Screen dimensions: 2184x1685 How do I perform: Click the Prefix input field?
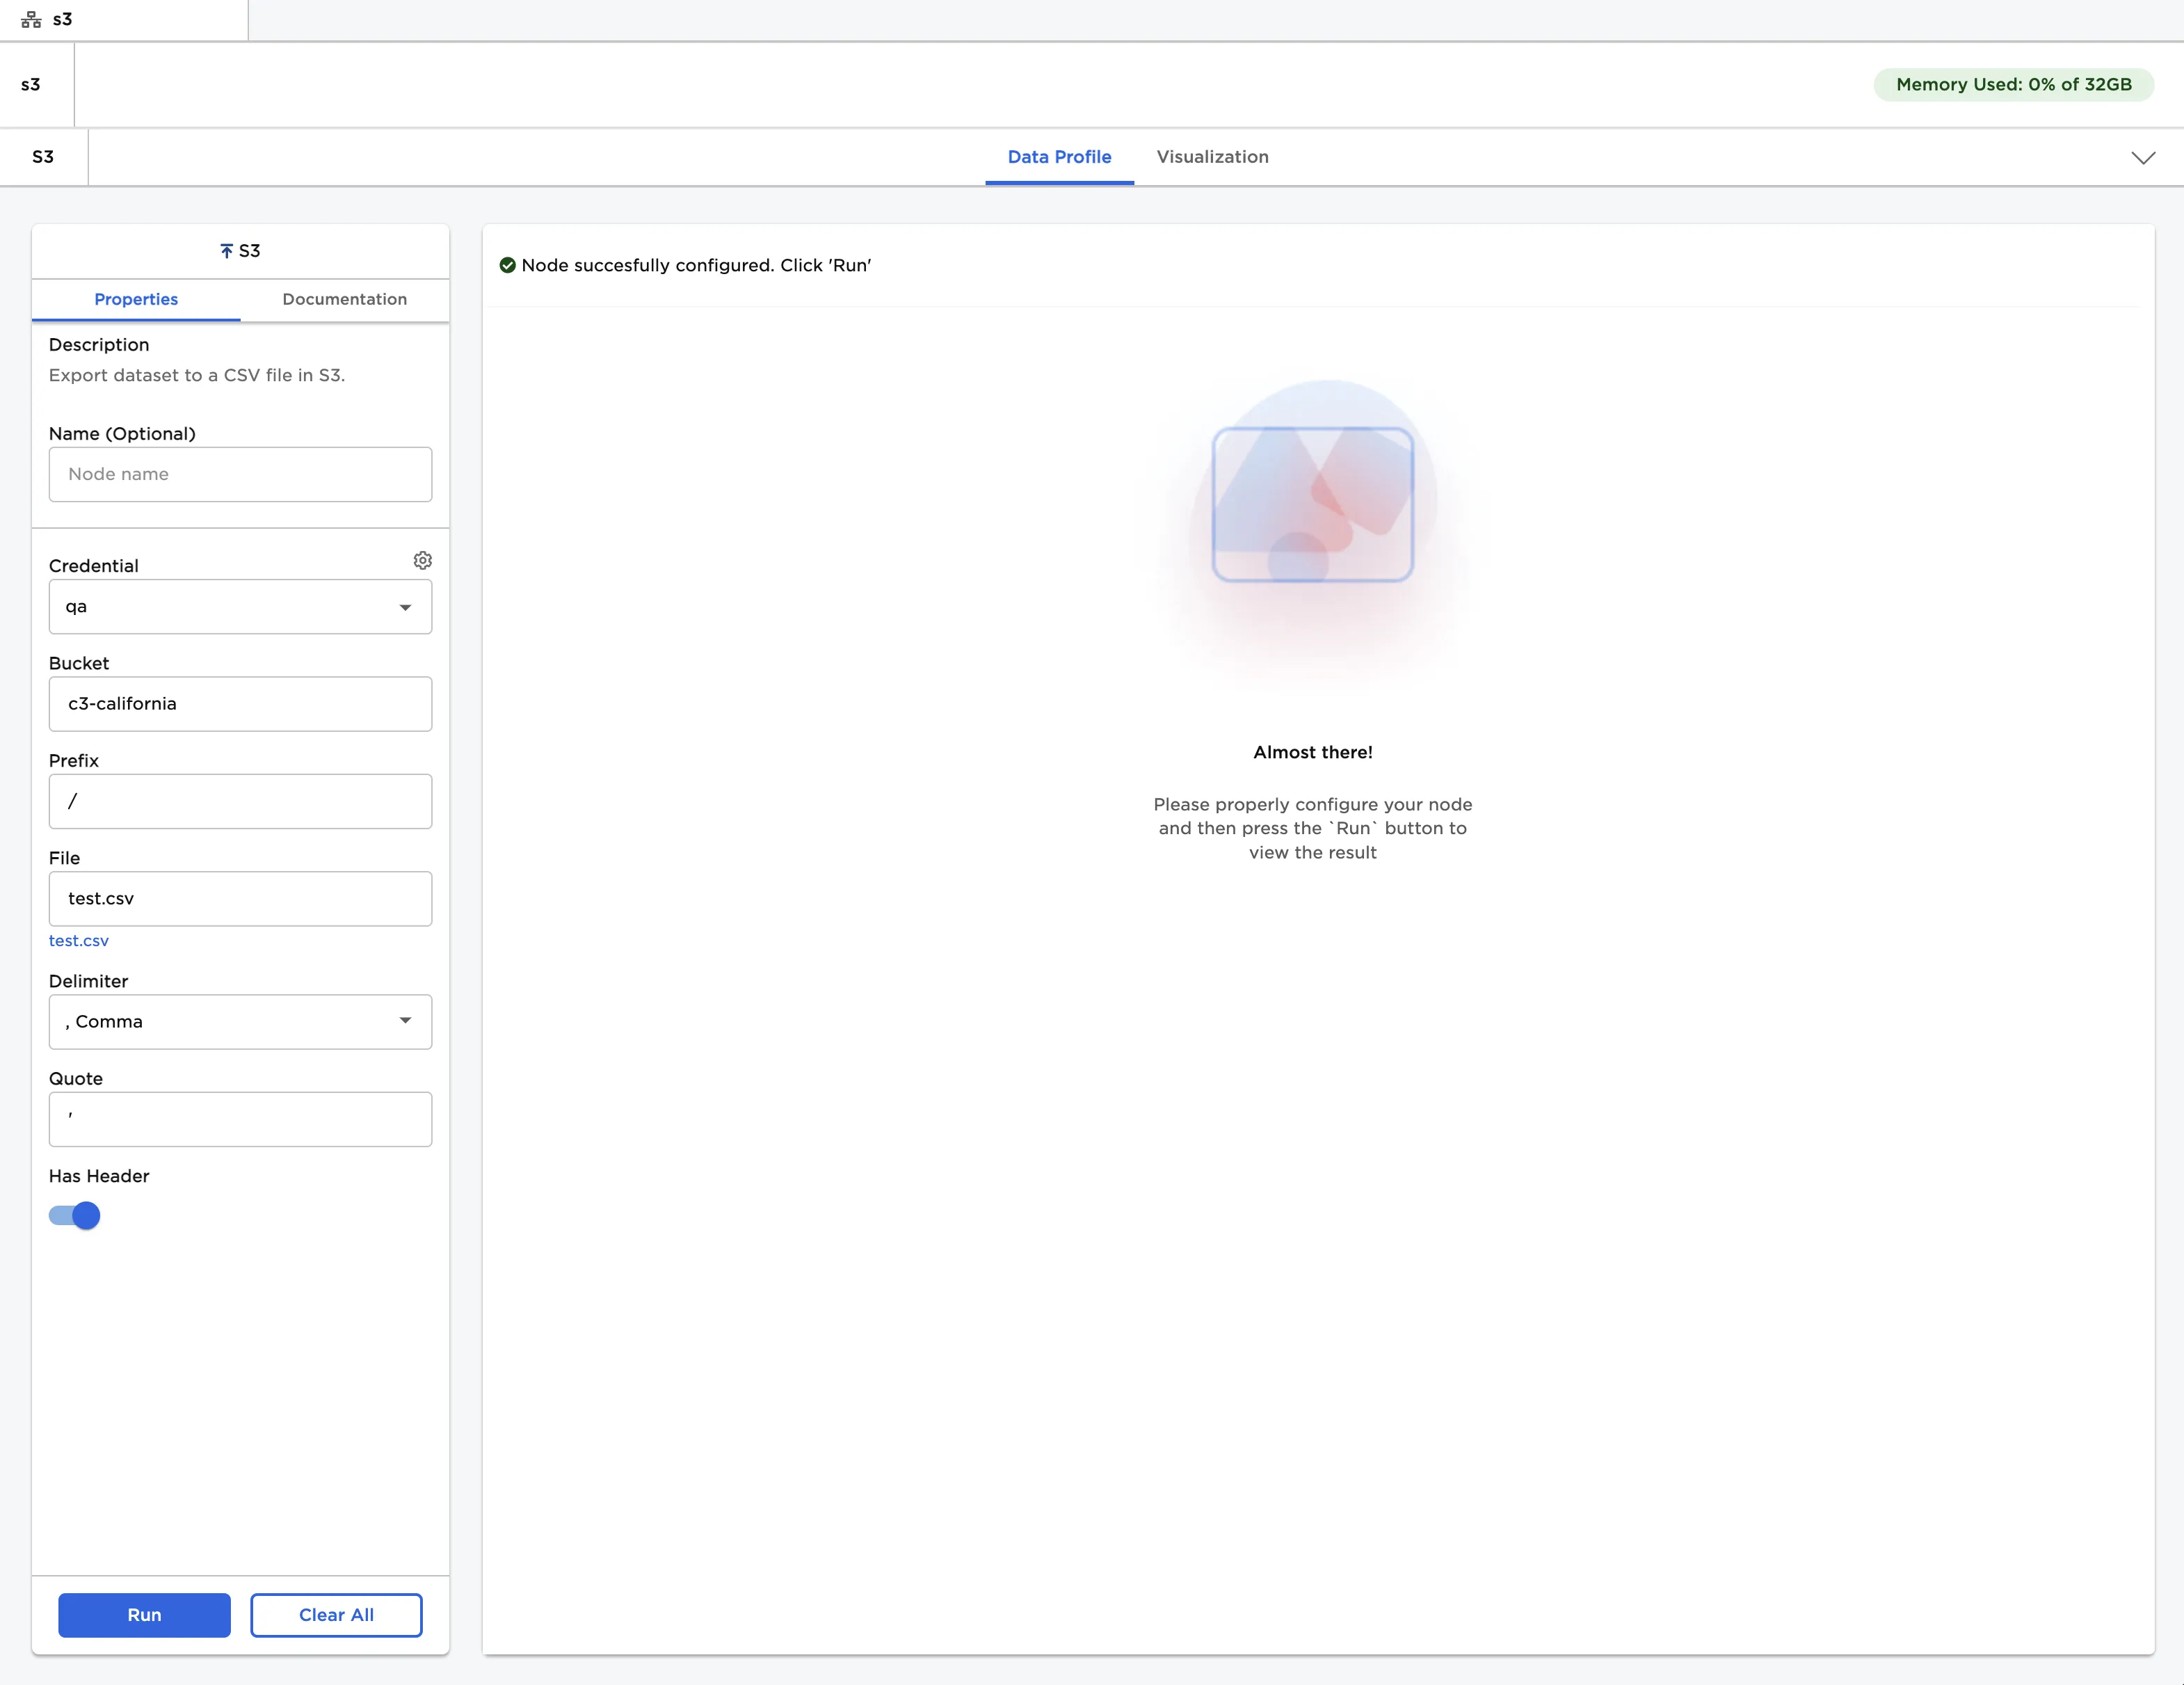click(x=240, y=801)
